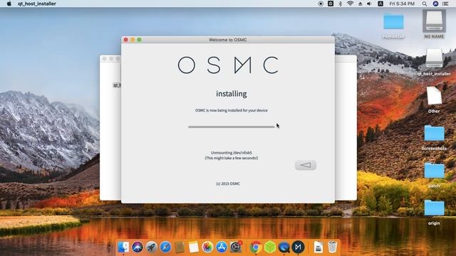Open Google Chrome from the Dock
Image resolution: width=456 pixels, height=256 pixels.
[256, 247]
